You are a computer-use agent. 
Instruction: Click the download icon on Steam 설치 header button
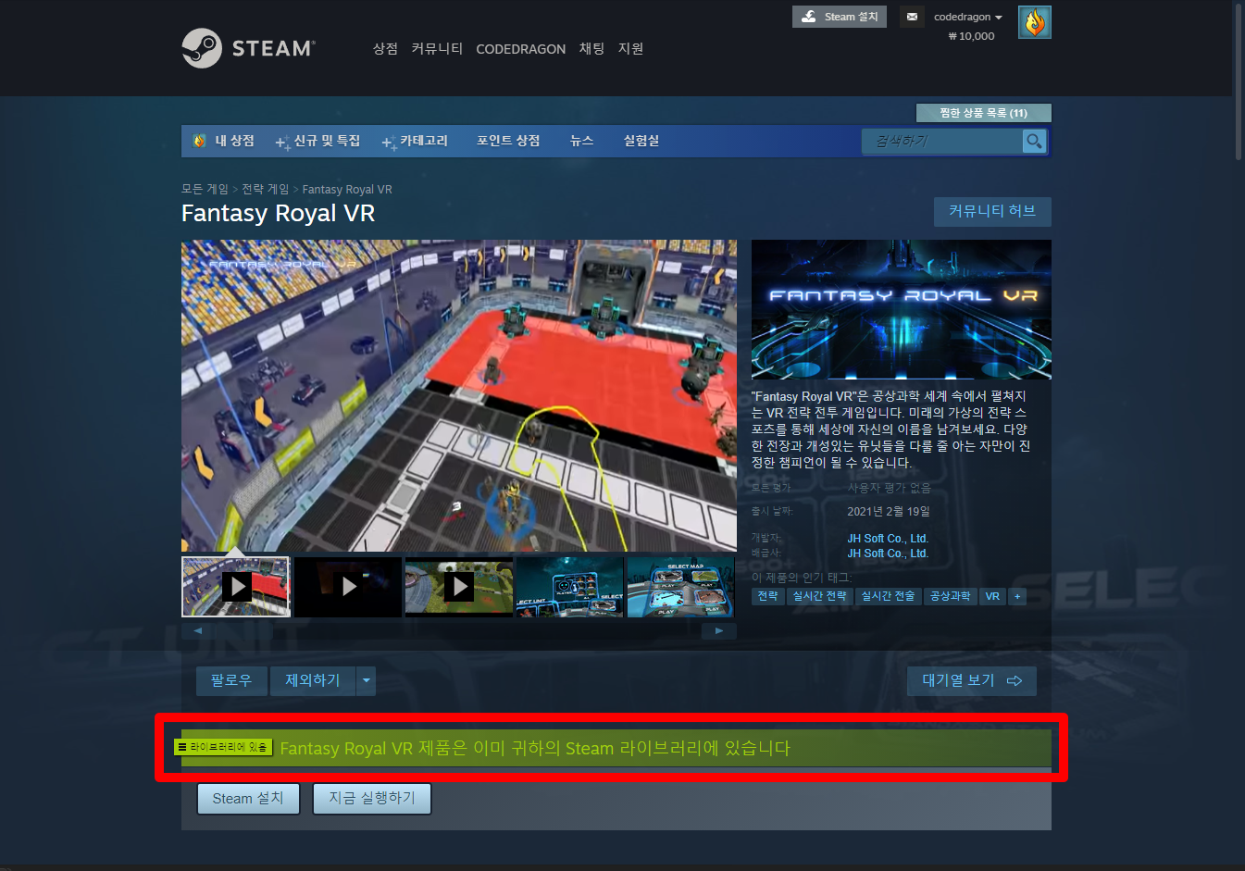tap(809, 17)
